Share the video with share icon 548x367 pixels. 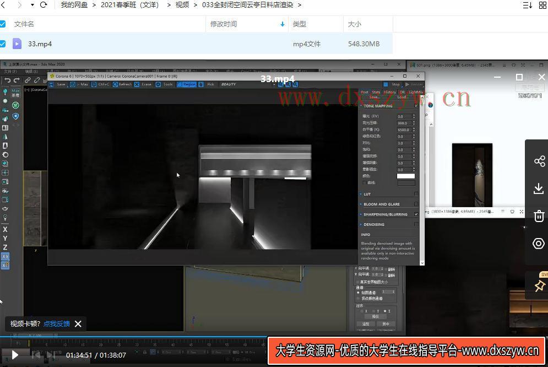coord(539,161)
